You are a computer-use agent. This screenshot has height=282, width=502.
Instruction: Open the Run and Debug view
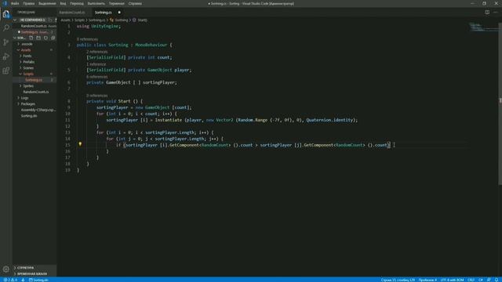(5, 56)
